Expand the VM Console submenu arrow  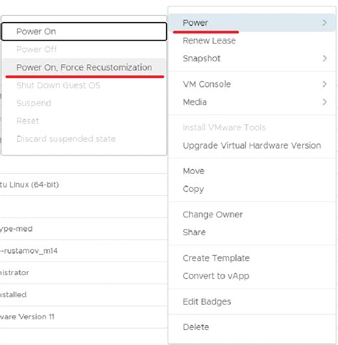coord(324,84)
